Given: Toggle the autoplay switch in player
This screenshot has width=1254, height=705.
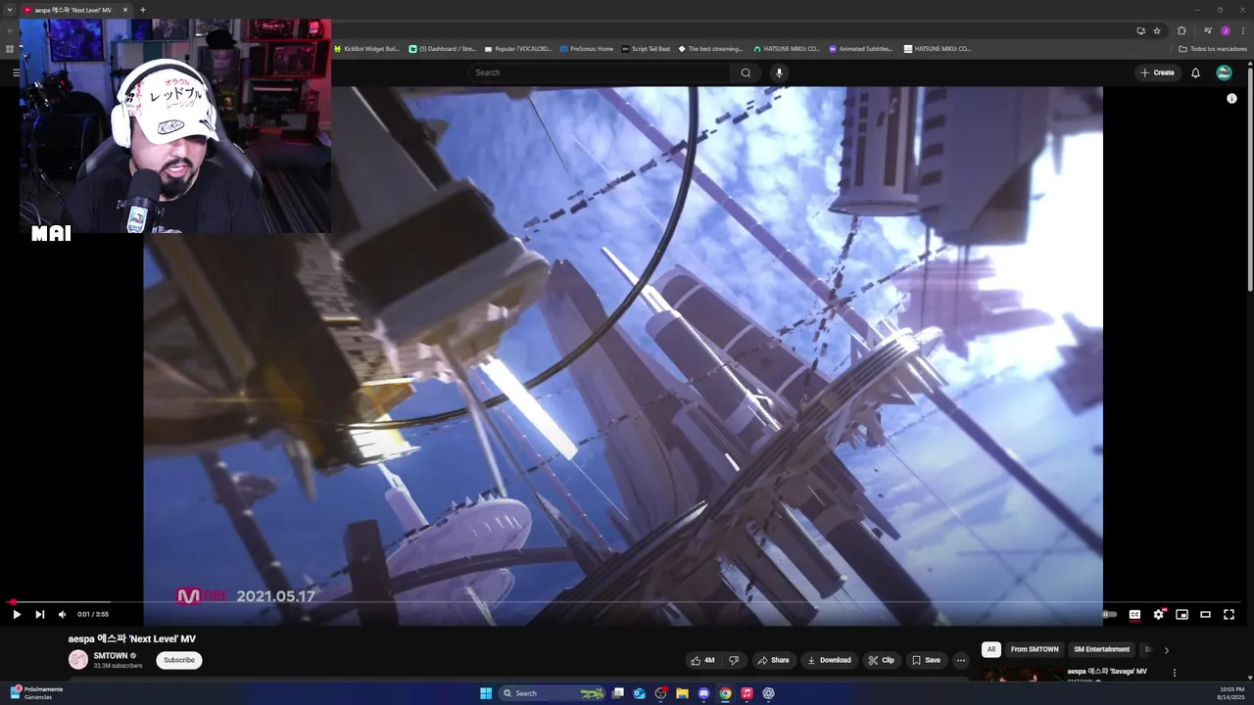Looking at the screenshot, I should coord(1110,614).
